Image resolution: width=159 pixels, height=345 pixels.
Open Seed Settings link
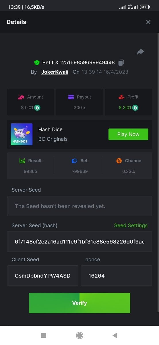coord(131,225)
